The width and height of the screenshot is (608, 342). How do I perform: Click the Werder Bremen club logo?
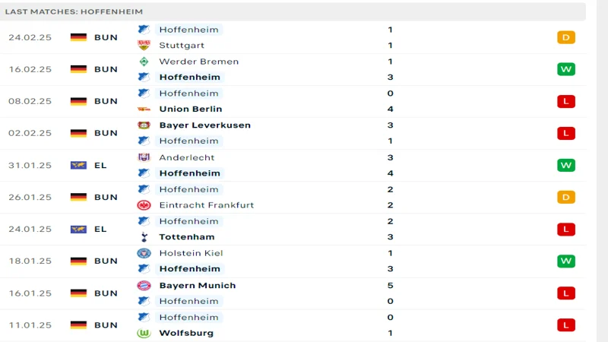click(144, 62)
